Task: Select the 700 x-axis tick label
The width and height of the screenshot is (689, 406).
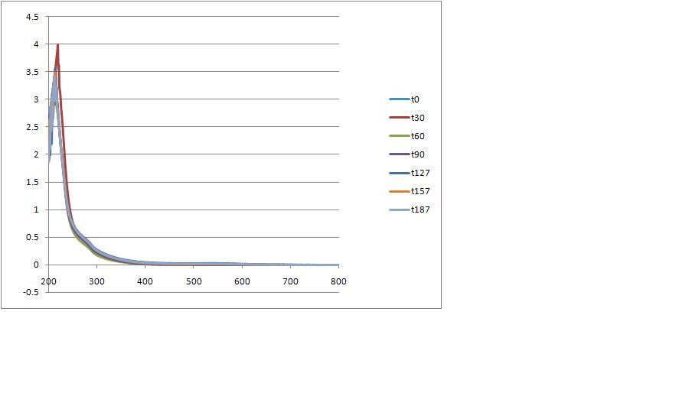Action: (x=290, y=281)
